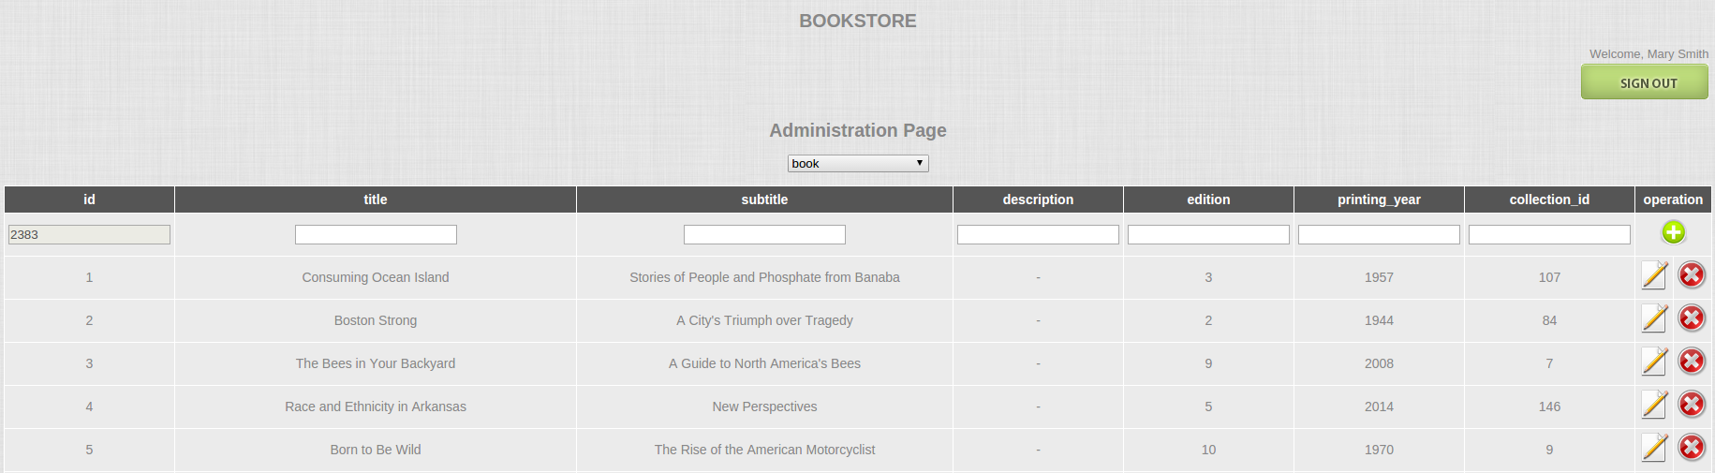Click collection id 146

[1549, 406]
